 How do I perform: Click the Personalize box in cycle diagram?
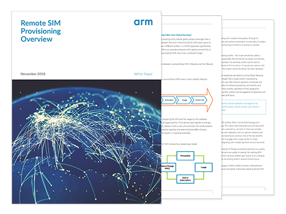185,156
